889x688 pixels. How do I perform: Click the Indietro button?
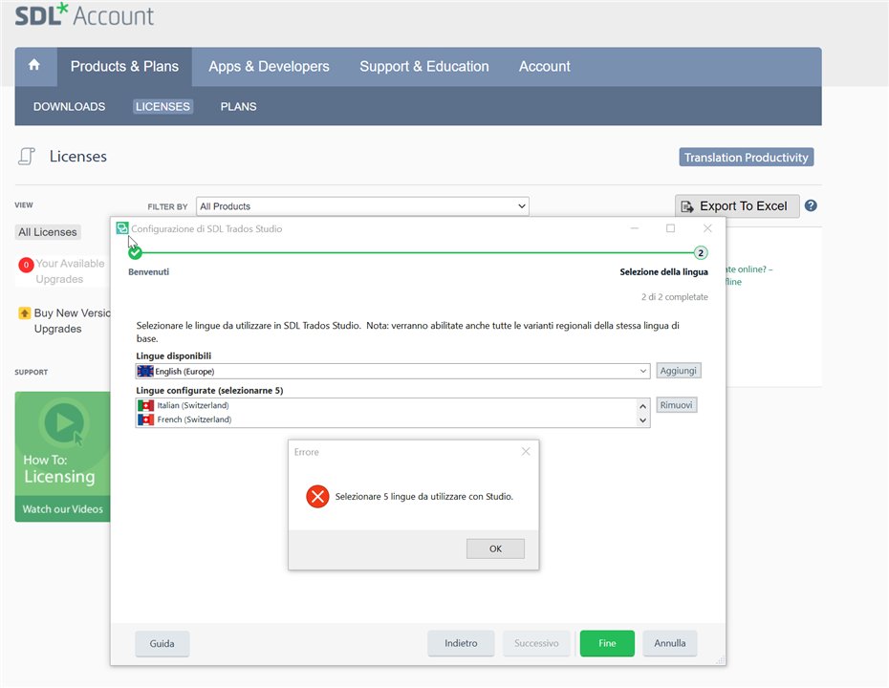pos(461,643)
